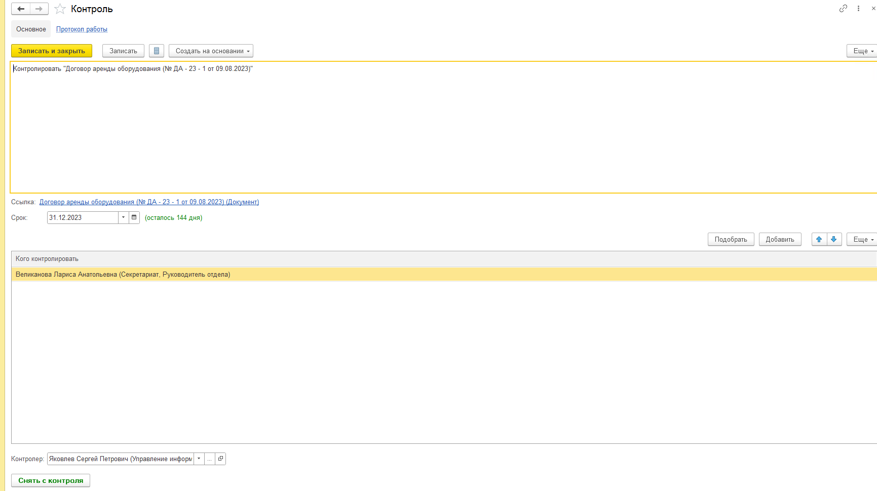
Task: Open the Протокол работы tab
Action: coord(82,29)
